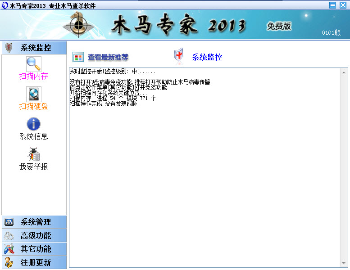Click the 扫描内存 text label
The image size is (350, 270).
click(34, 76)
